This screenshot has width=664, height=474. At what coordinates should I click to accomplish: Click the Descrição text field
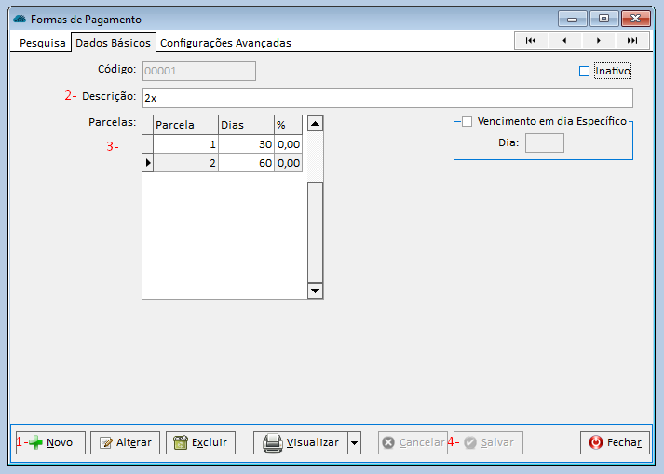(386, 98)
